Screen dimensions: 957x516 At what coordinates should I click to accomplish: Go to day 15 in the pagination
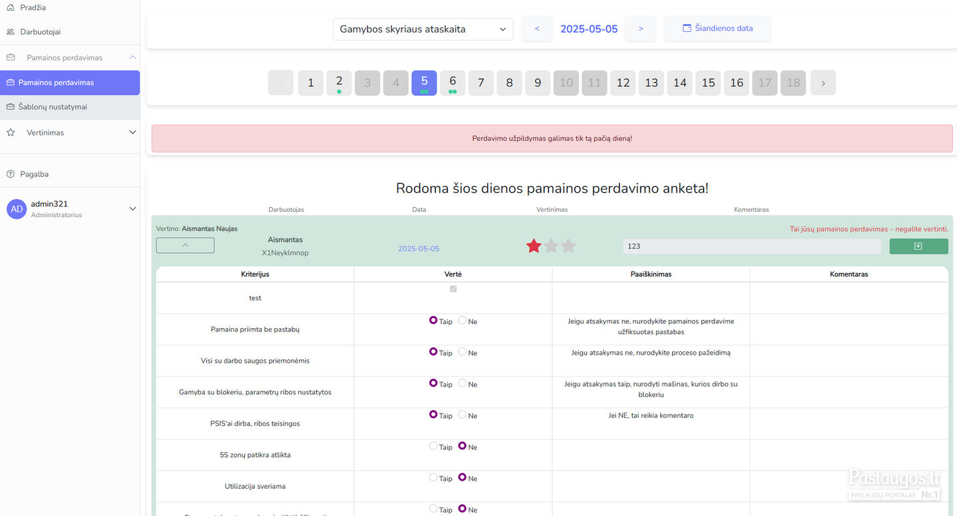coord(708,83)
